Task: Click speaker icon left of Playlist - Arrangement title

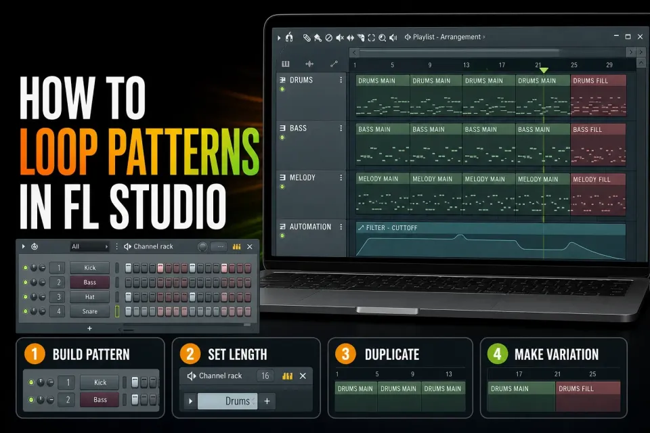Action: click(408, 37)
